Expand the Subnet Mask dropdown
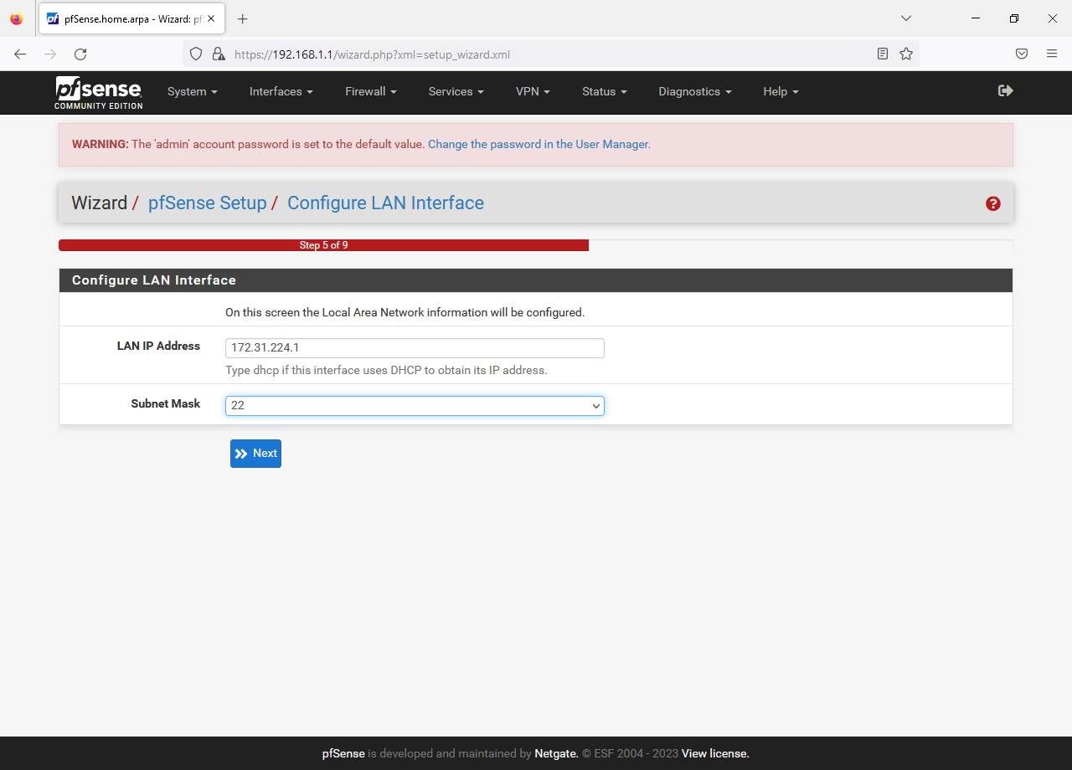 (415, 405)
